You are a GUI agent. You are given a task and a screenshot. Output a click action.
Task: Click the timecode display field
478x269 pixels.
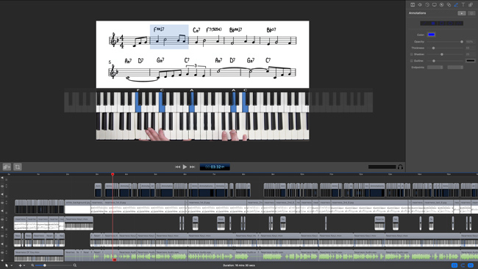pos(215,167)
